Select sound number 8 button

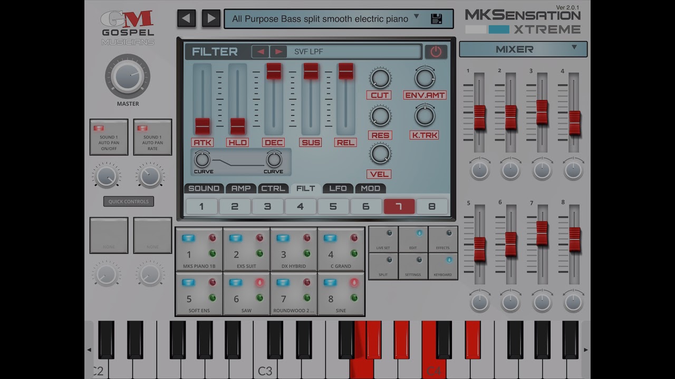[432, 206]
